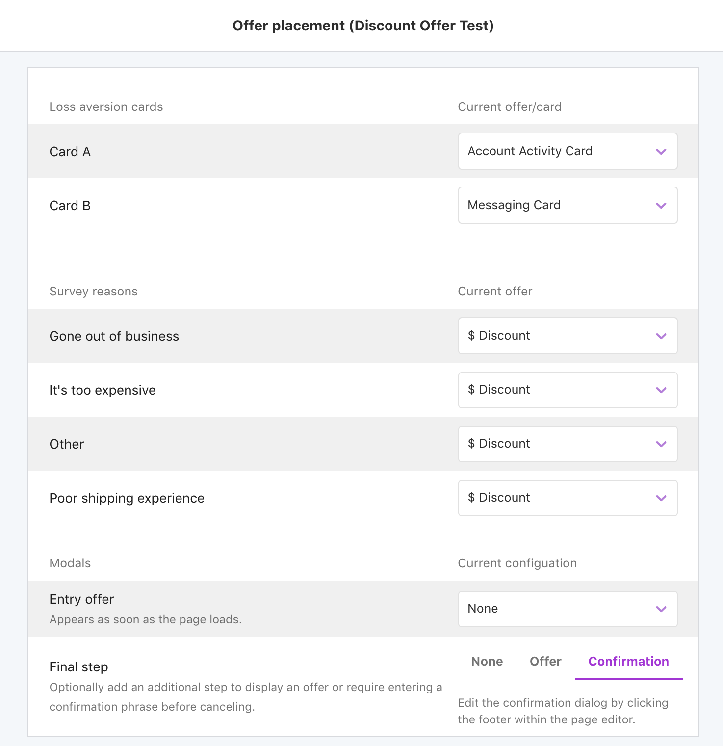Image resolution: width=723 pixels, height=746 pixels.
Task: Choose the Confirmation tab for Final step
Action: 628,661
